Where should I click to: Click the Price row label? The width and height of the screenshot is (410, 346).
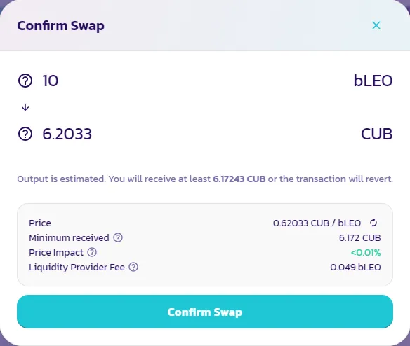pyautogui.click(x=40, y=223)
